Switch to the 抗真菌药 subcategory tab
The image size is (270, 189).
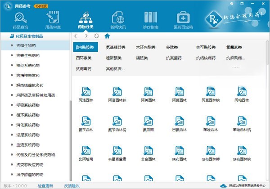[174, 58]
